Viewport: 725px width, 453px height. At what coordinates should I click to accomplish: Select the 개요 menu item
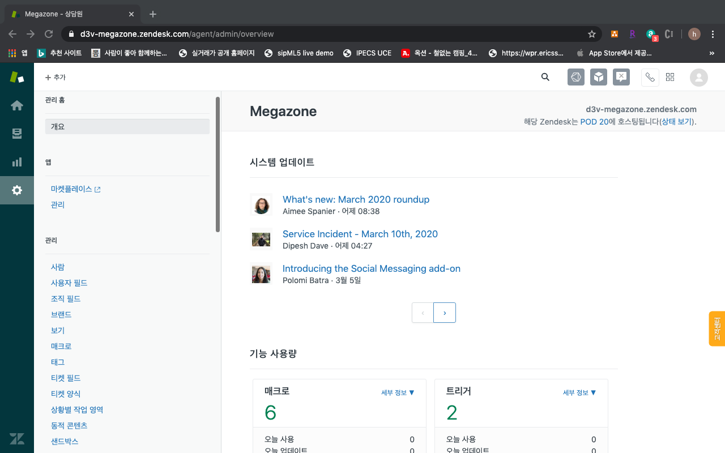coord(127,126)
